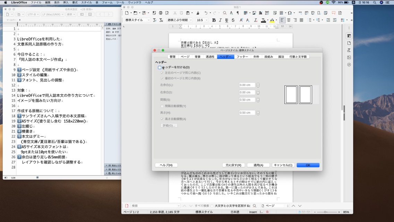Open the highlighting color dropdown arrow
Viewport: 394px width, 222px height.
coord(276,20)
